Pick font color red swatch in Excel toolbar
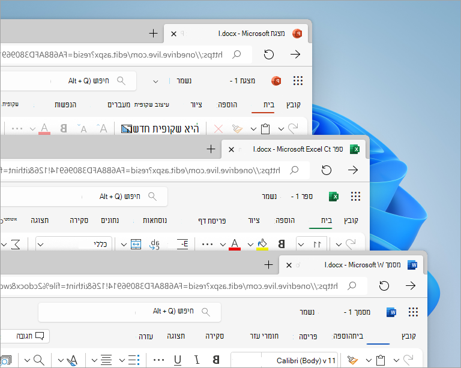The width and height of the screenshot is (461, 368). (235, 249)
